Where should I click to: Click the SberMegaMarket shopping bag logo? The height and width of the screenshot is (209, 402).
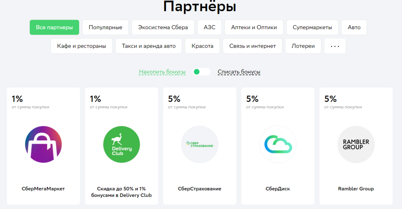coord(44,145)
